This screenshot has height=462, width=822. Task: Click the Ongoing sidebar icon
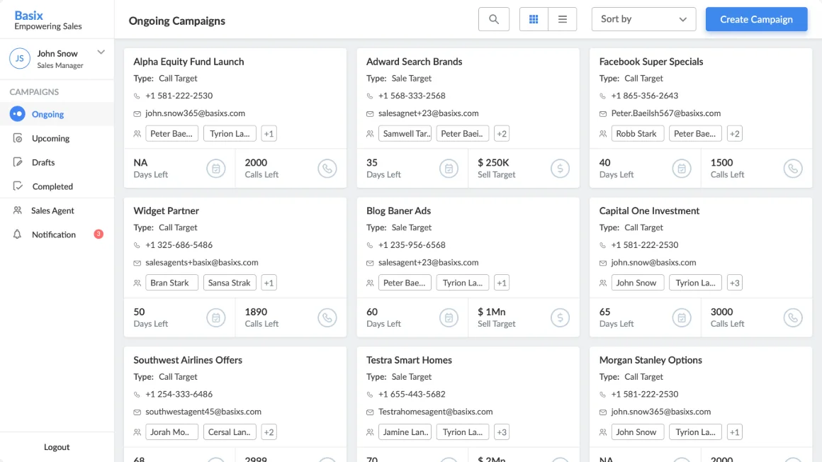pos(17,114)
